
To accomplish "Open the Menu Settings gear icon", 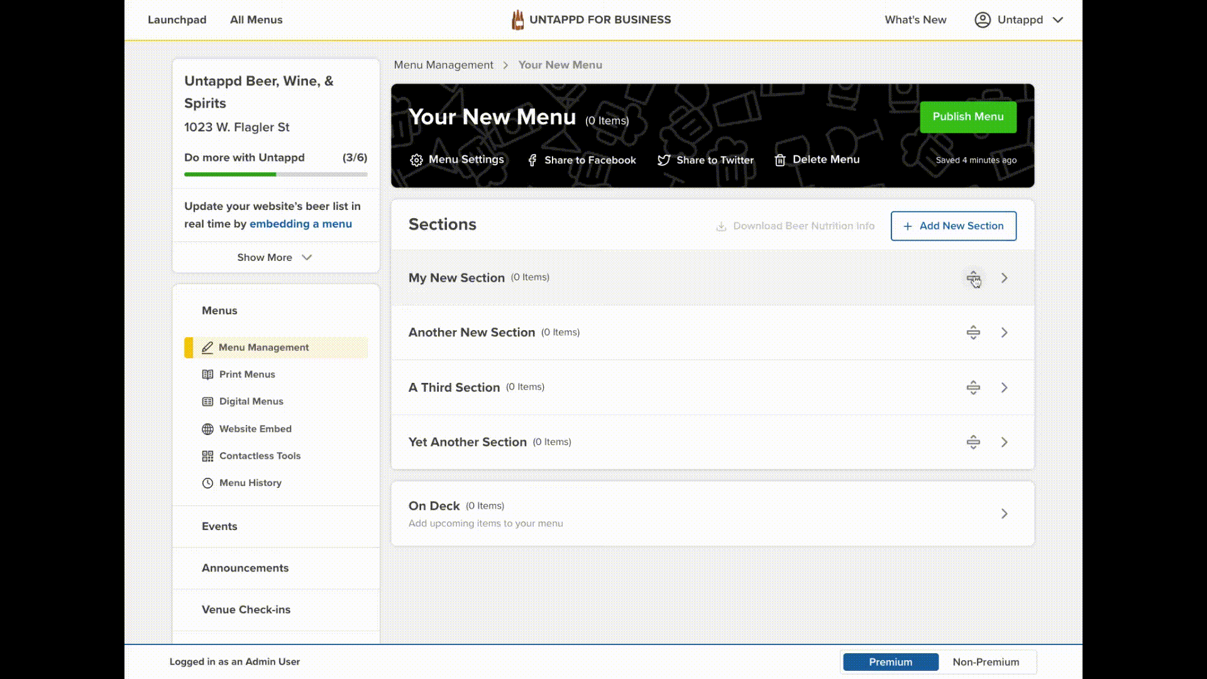I will pyautogui.click(x=416, y=160).
